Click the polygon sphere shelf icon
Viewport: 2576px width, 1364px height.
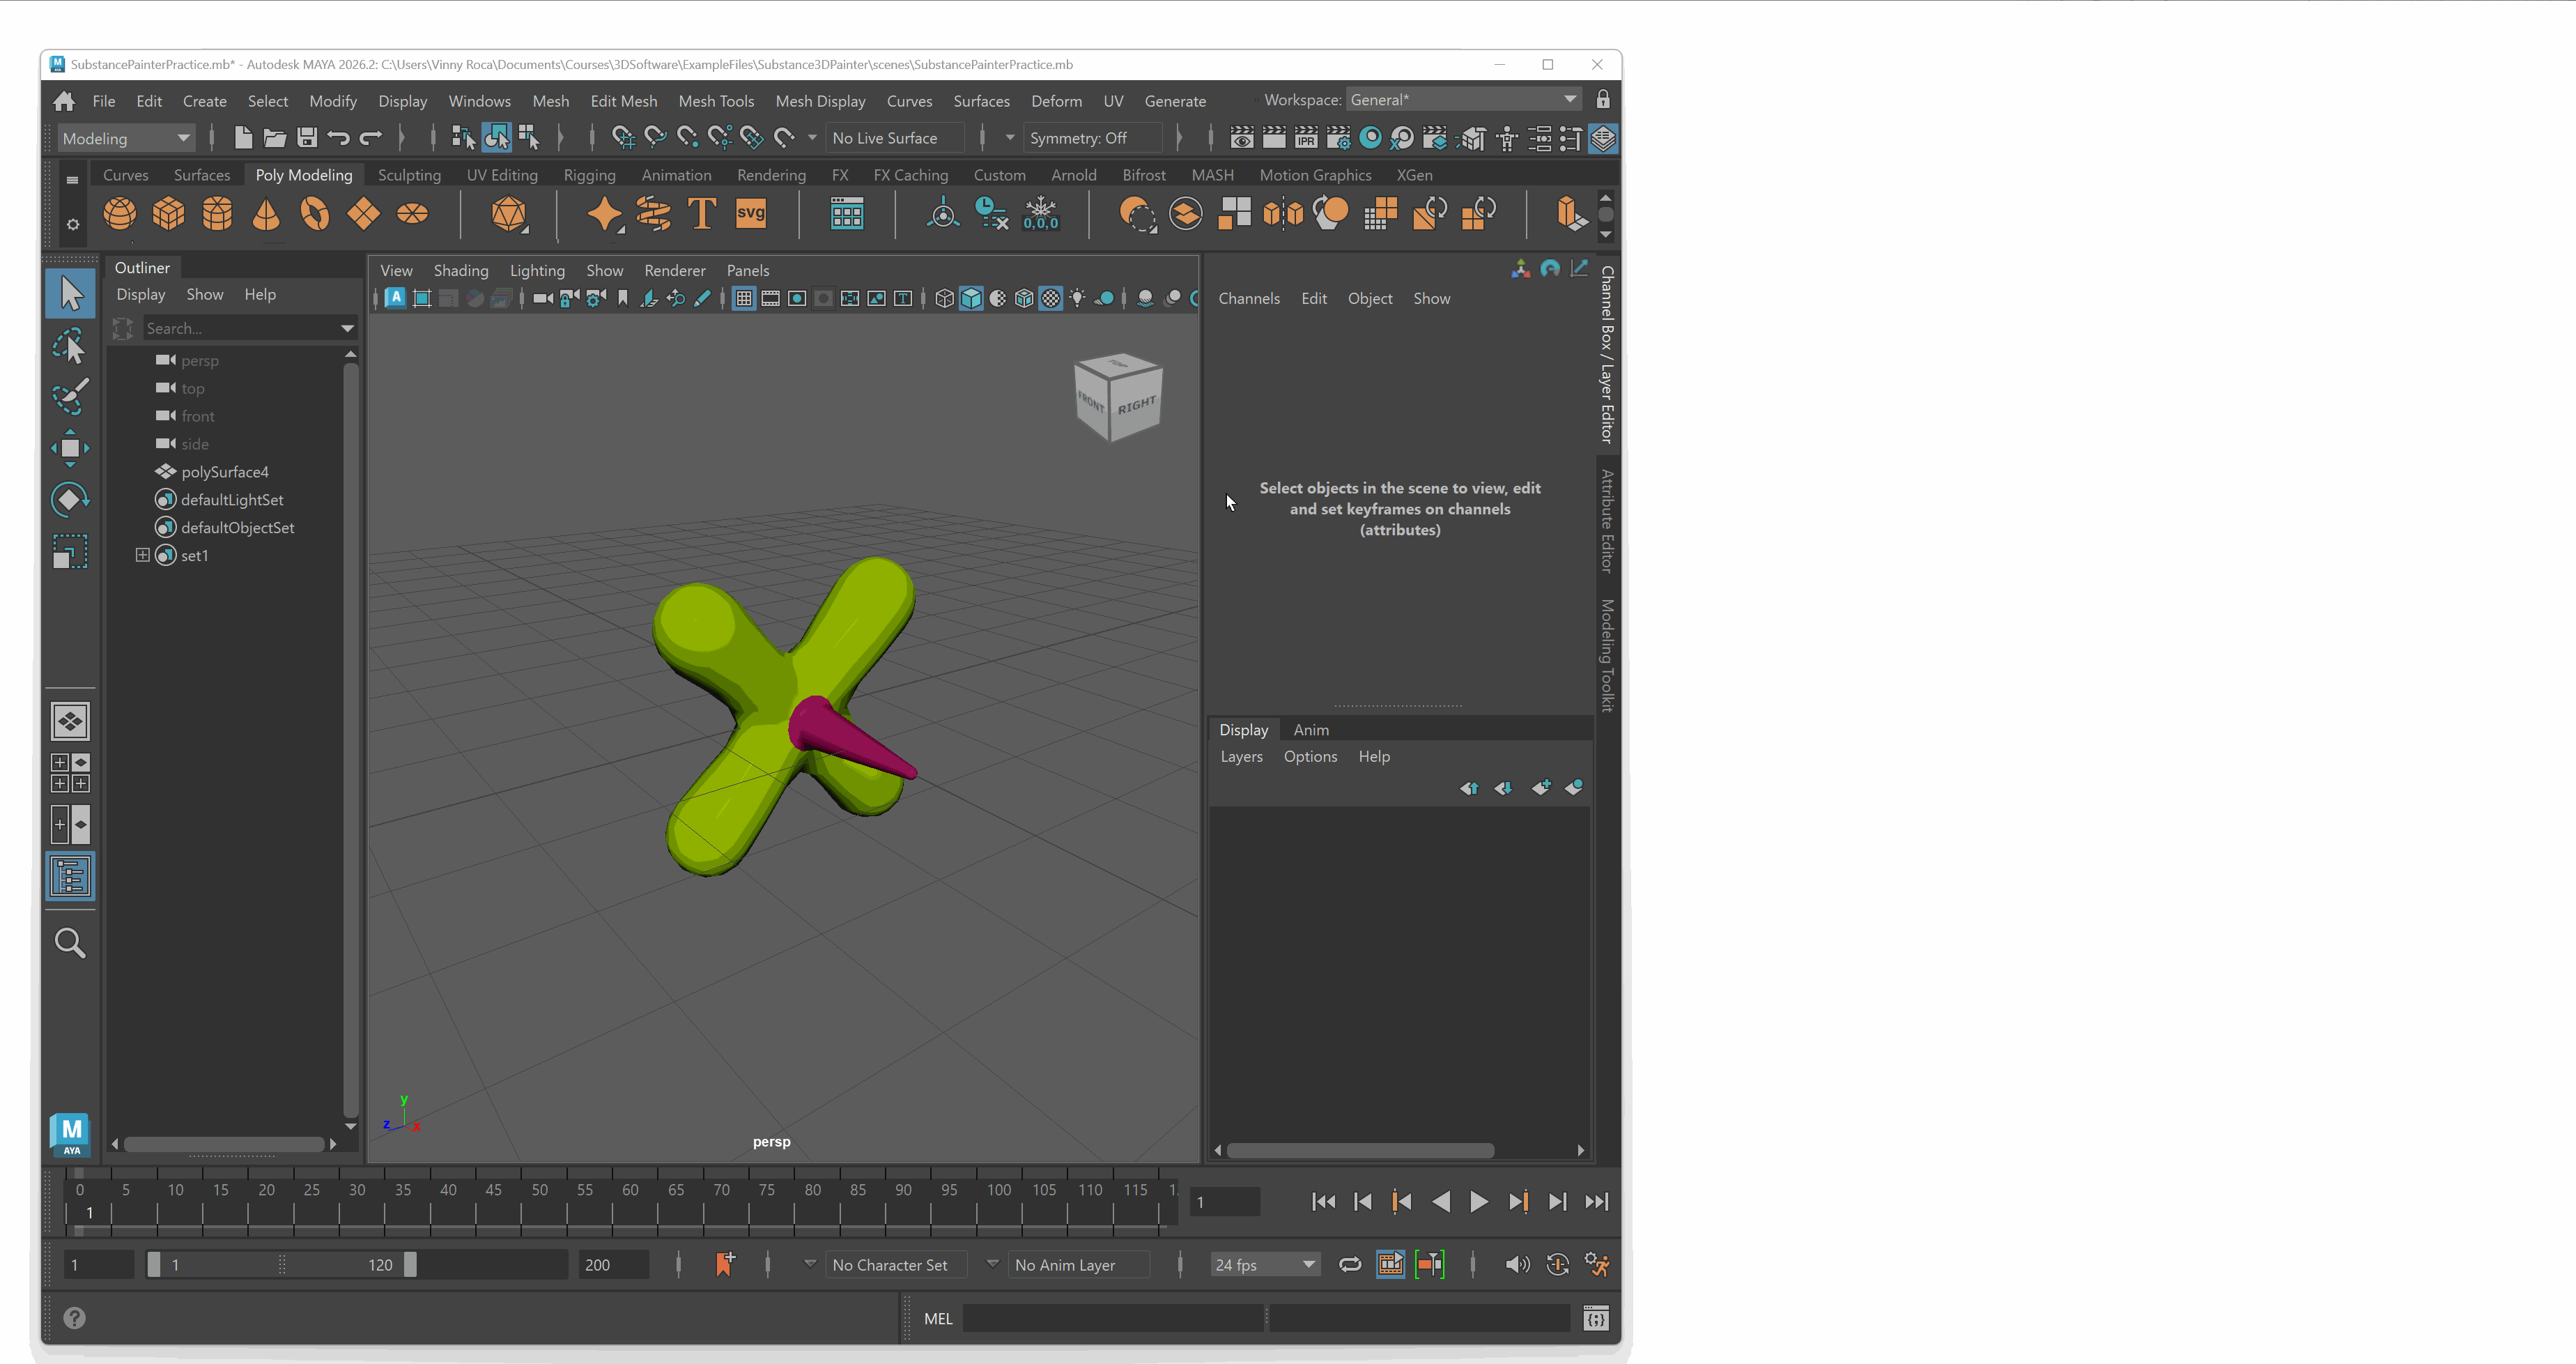click(120, 214)
